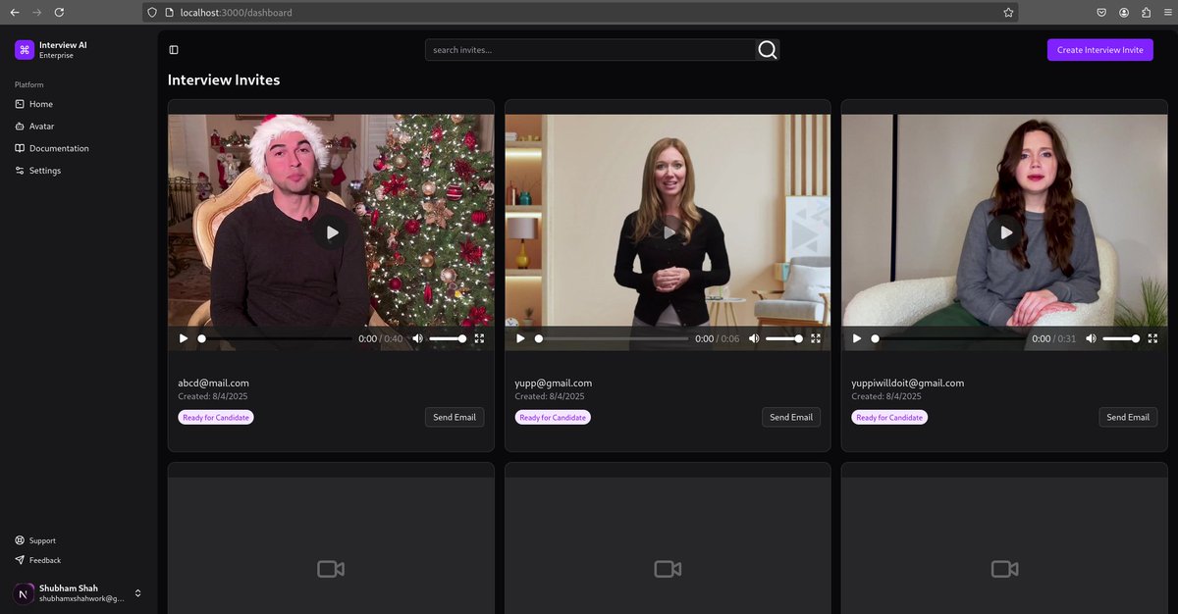Select the yuppiwilldoit@gmail.com email text
This screenshot has width=1178, height=614.
click(908, 383)
